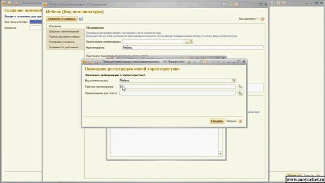Click back arrow icon in Создание номенклатуры window
Screen dimensions: 325x183
click(10, 3)
